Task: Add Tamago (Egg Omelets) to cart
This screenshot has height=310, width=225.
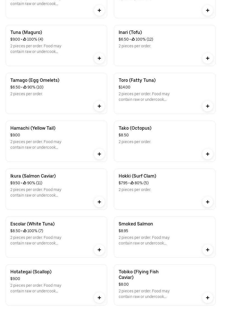Action: (x=99, y=106)
